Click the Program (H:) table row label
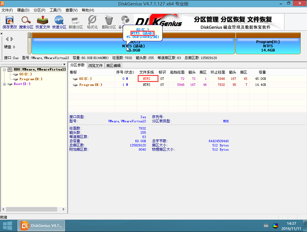Screen dimensions: 307x232 (x=91, y=85)
